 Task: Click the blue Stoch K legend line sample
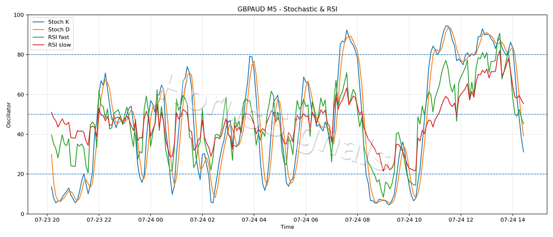(x=38, y=22)
